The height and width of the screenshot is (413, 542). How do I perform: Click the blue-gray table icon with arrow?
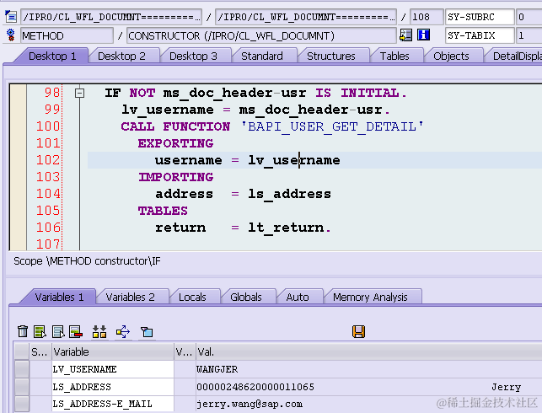click(58, 331)
